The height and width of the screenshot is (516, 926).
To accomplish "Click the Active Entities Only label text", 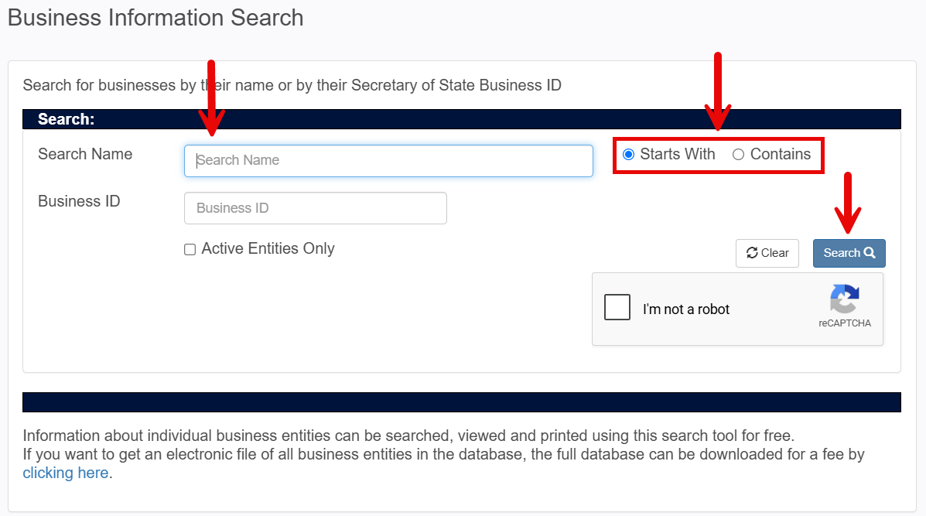I will click(268, 248).
